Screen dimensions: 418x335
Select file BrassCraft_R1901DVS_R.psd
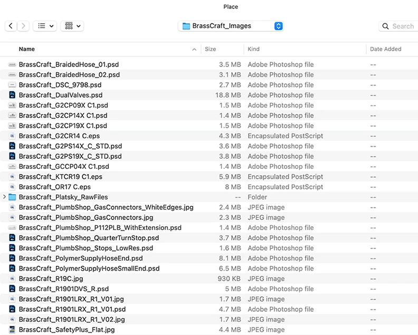64,289
